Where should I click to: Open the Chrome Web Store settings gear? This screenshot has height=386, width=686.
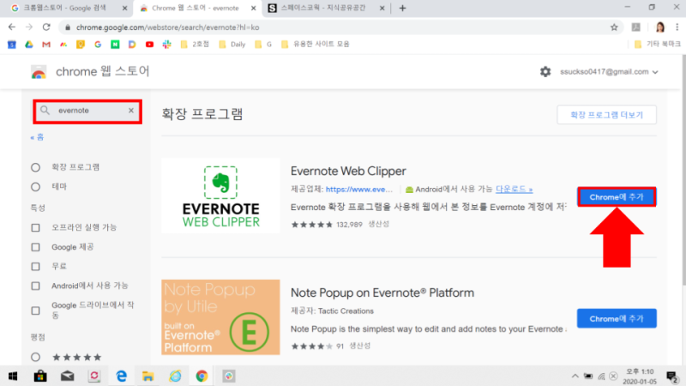pyautogui.click(x=545, y=72)
